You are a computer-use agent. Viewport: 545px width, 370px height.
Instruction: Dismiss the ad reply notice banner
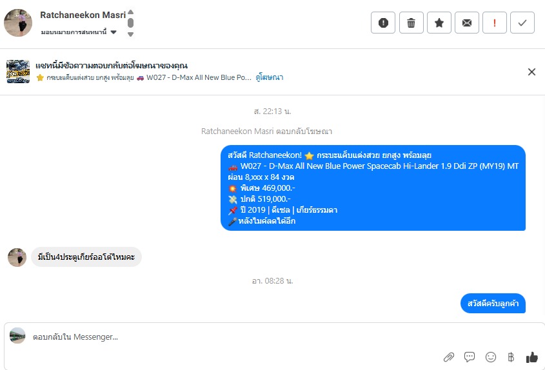[x=531, y=72]
